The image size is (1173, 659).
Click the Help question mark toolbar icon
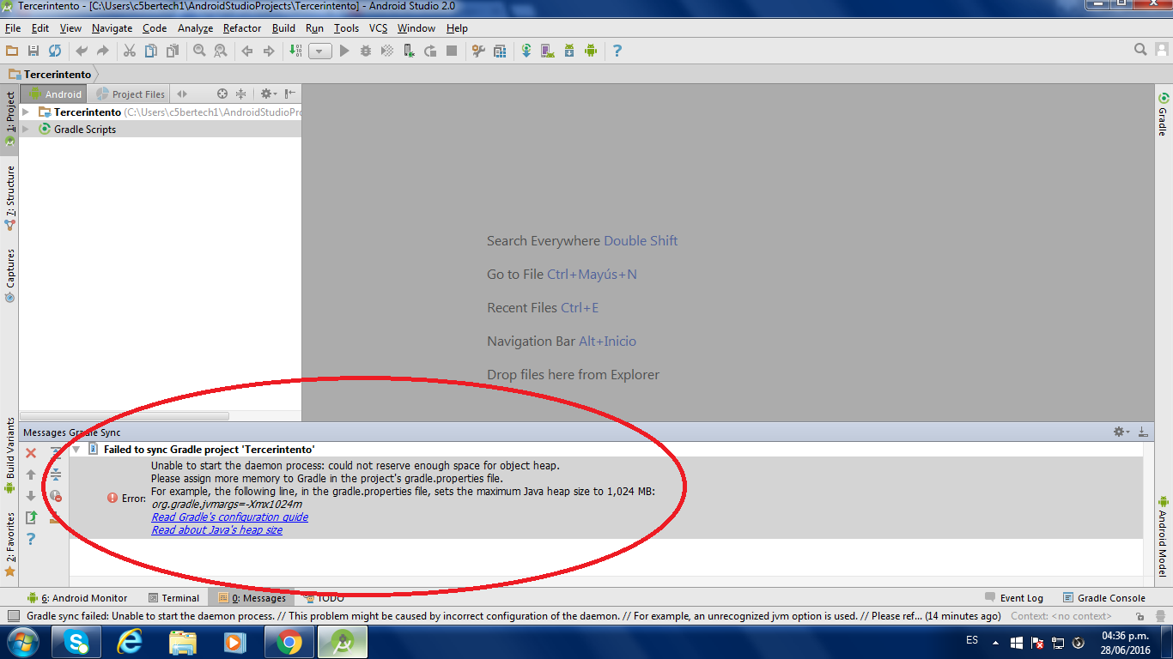[617, 51]
